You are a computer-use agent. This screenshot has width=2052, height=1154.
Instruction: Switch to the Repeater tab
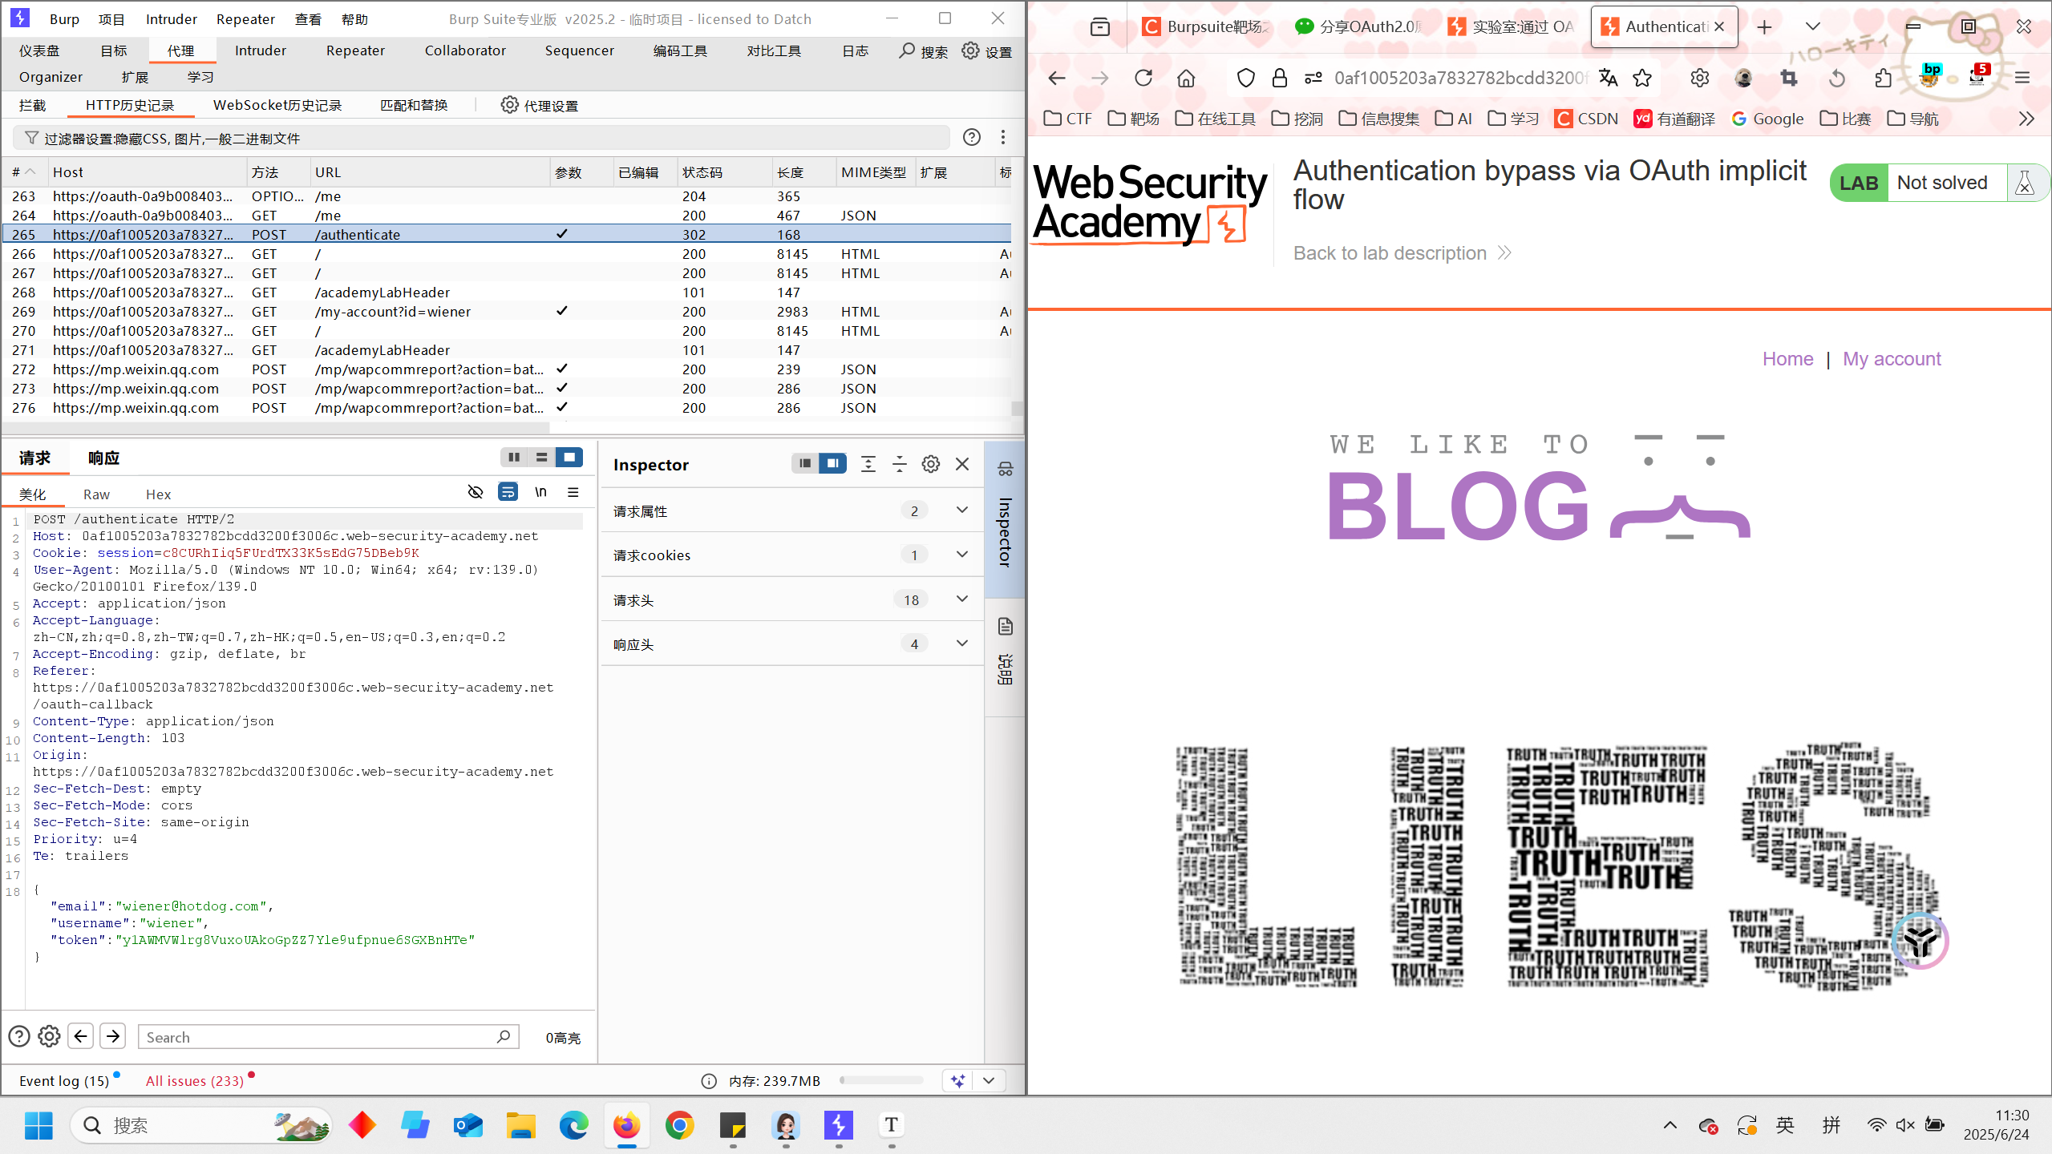click(x=355, y=50)
